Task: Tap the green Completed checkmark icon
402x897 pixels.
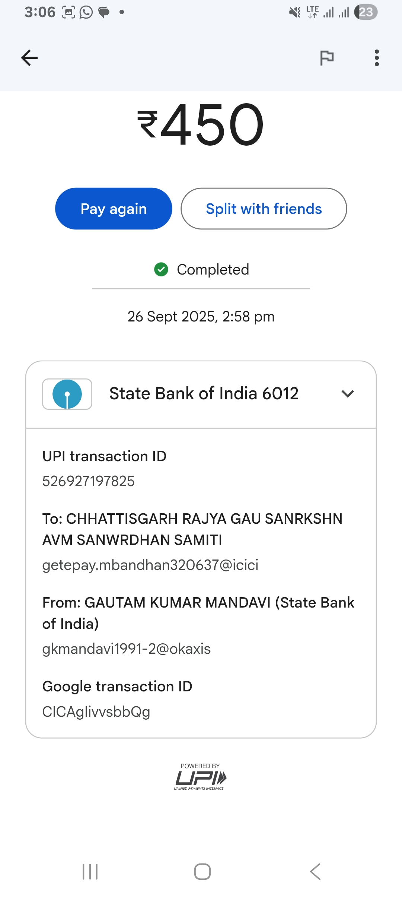Action: 161,269
